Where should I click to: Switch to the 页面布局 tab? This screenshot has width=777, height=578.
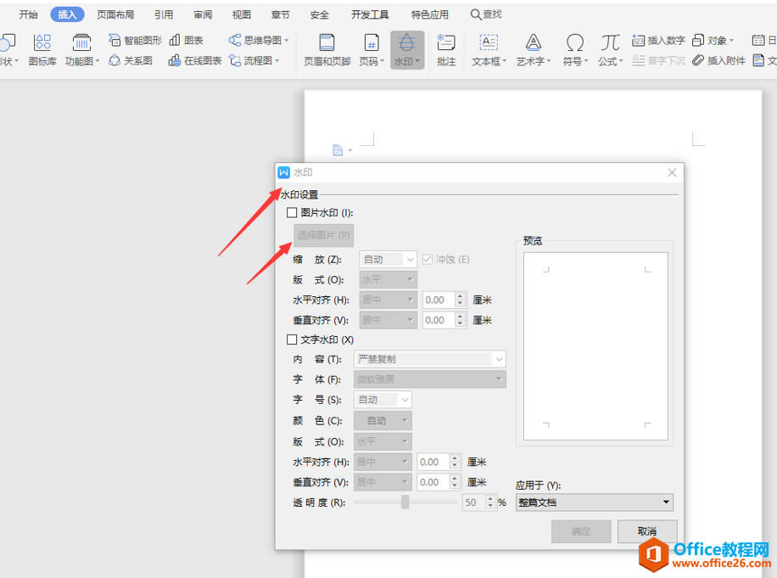(115, 14)
